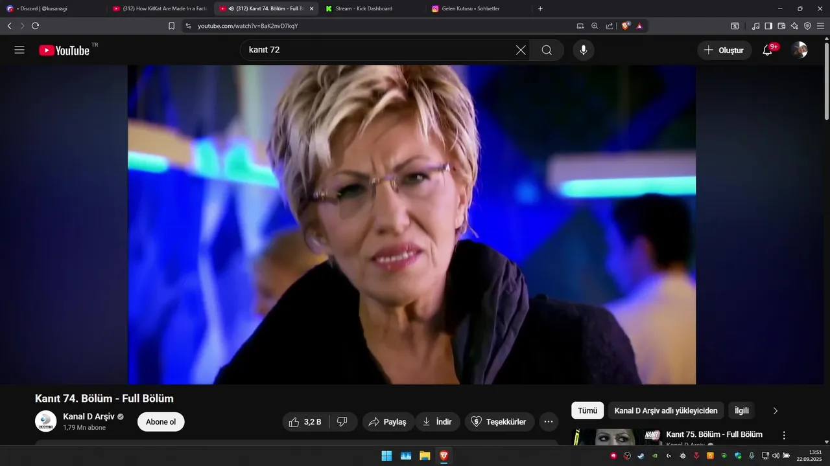Open a new browser tab

click(540, 8)
